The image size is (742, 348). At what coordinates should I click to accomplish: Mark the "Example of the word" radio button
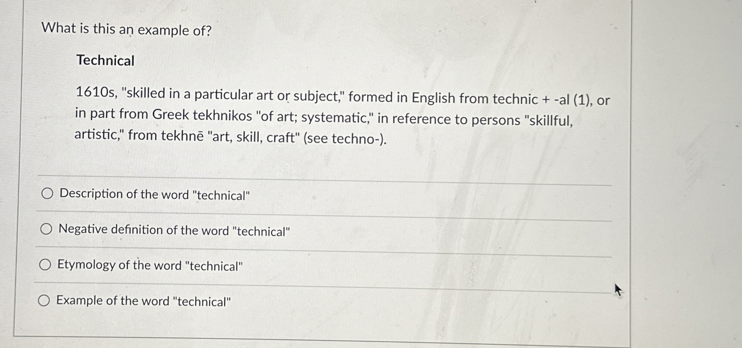click(x=44, y=300)
